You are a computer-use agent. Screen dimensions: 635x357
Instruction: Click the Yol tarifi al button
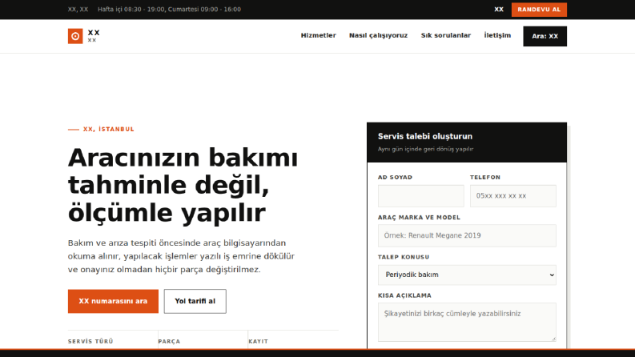tap(195, 301)
